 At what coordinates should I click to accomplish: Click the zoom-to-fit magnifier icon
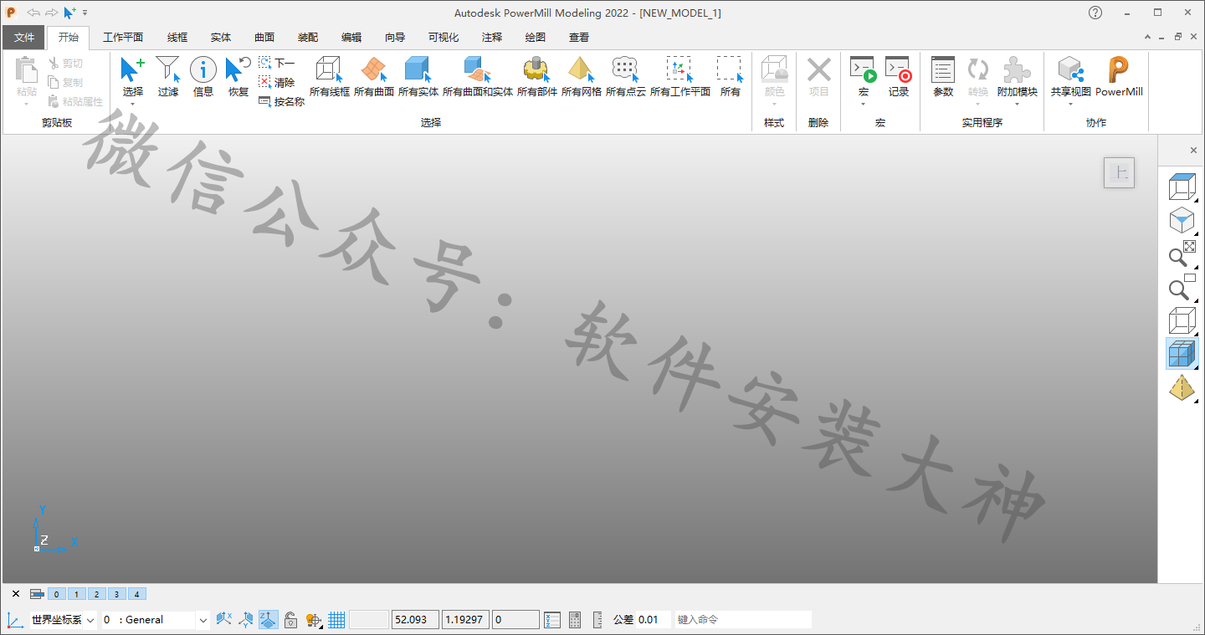click(1182, 254)
